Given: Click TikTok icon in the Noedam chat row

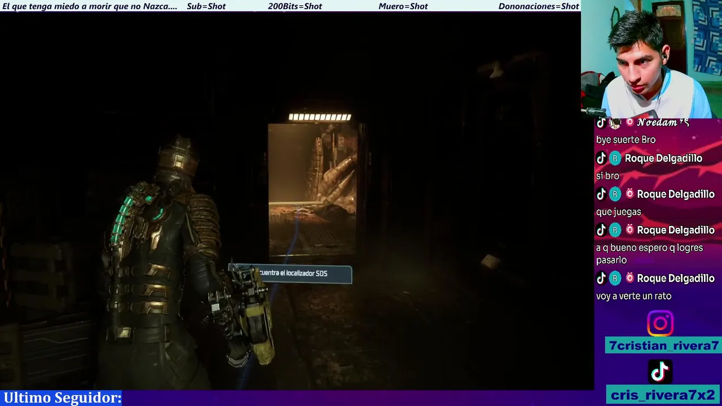Looking at the screenshot, I should 601,122.
